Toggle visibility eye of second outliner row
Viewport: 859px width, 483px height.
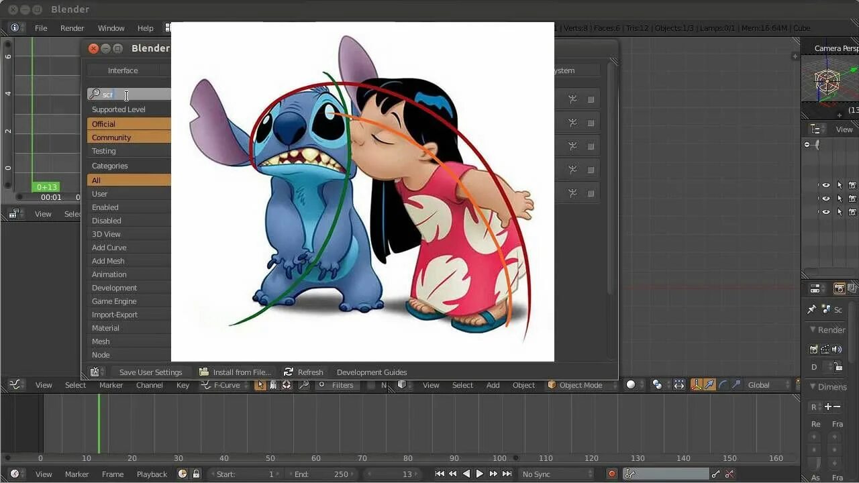(826, 199)
